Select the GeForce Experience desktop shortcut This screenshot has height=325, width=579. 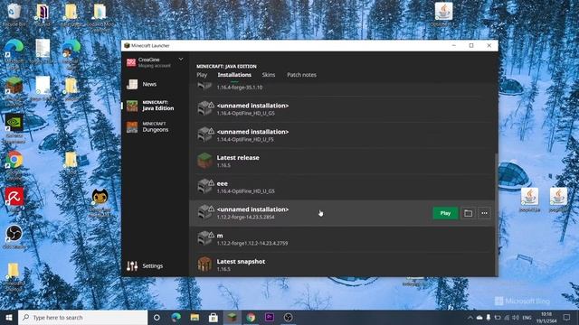click(x=14, y=128)
